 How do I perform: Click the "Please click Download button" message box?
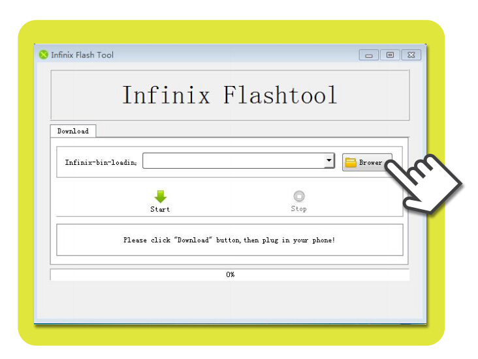pyautogui.click(x=229, y=240)
